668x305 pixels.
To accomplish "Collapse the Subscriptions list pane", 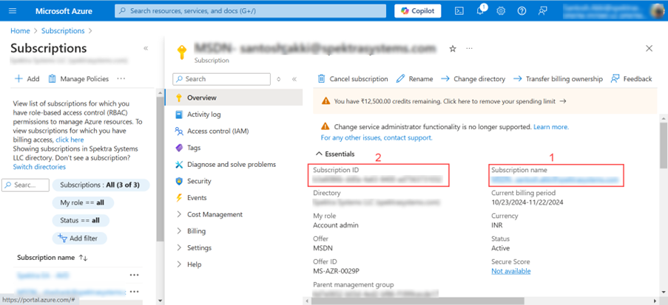I will coord(146,48).
